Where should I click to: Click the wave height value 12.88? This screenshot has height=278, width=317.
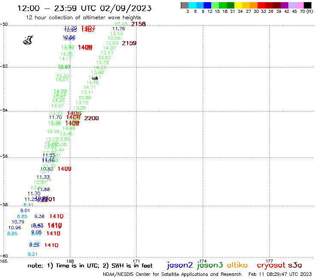(x=85, y=98)
